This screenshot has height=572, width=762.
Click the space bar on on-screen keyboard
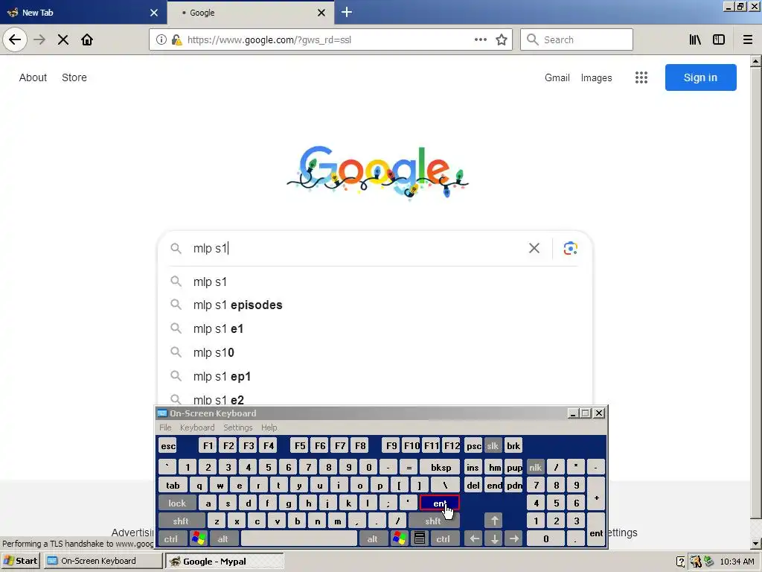299,538
